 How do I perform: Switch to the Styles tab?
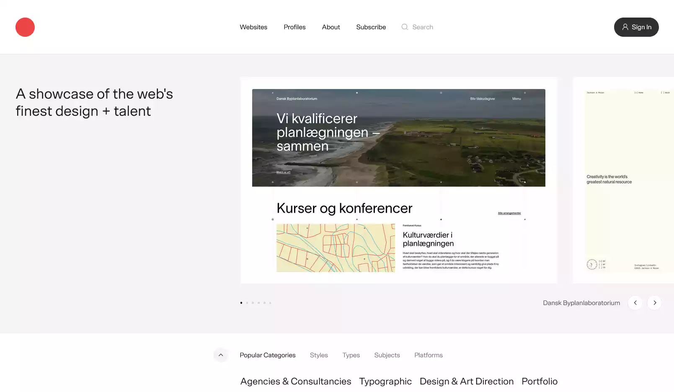[319, 355]
